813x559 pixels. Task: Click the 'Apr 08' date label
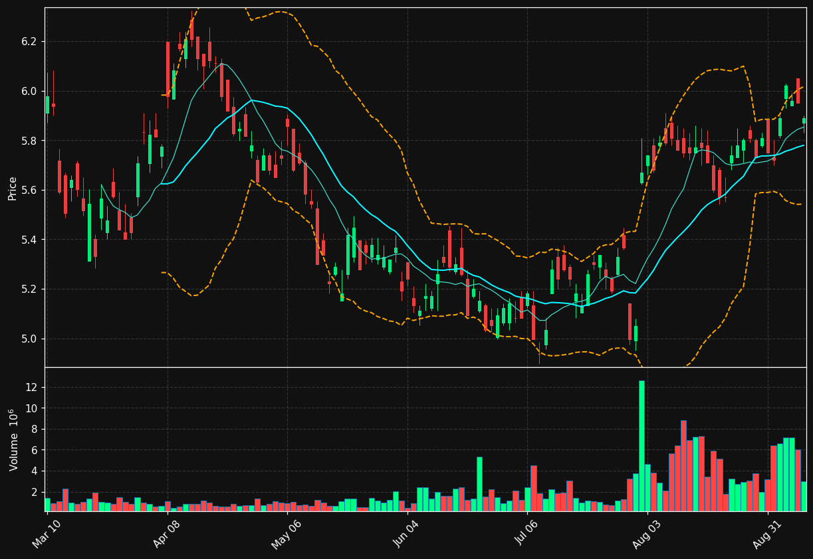[x=167, y=534]
